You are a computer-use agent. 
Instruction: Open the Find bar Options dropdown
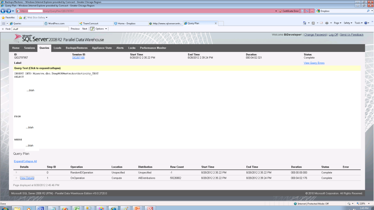pos(101,29)
